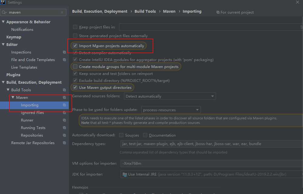303x194 pixels.
Task: Open the Phase to be used for folders update dropdown
Action: [171, 110]
